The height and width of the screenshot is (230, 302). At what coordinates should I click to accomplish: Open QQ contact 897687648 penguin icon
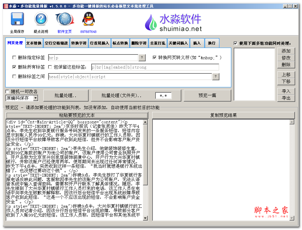pos(88,19)
